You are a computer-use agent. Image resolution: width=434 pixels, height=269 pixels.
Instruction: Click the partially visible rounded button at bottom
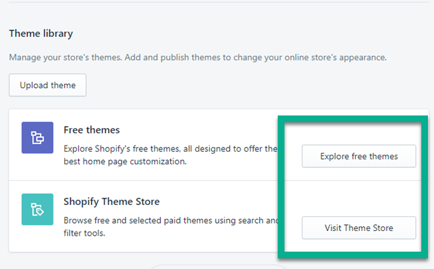click(217, 266)
